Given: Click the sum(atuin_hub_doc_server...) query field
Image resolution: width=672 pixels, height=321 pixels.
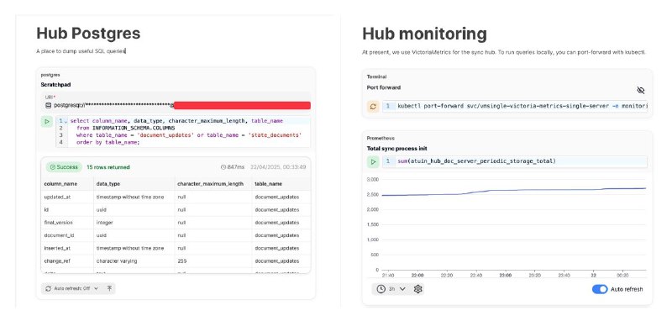Looking at the screenshot, I should (x=515, y=161).
